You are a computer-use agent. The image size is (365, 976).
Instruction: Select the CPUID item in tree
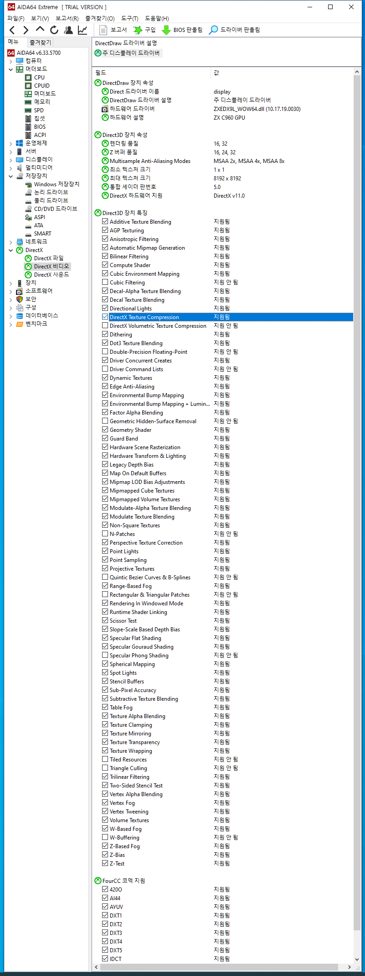click(x=41, y=86)
